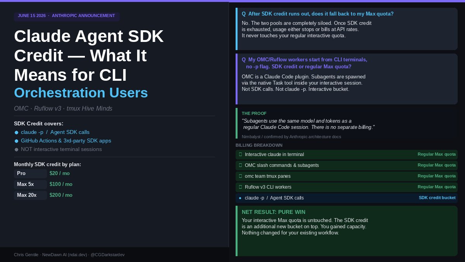Screen dimensions: 465x262
Task: Click the gray bullet beside NOT interactive terminal sessions
Action: (x=16, y=149)
